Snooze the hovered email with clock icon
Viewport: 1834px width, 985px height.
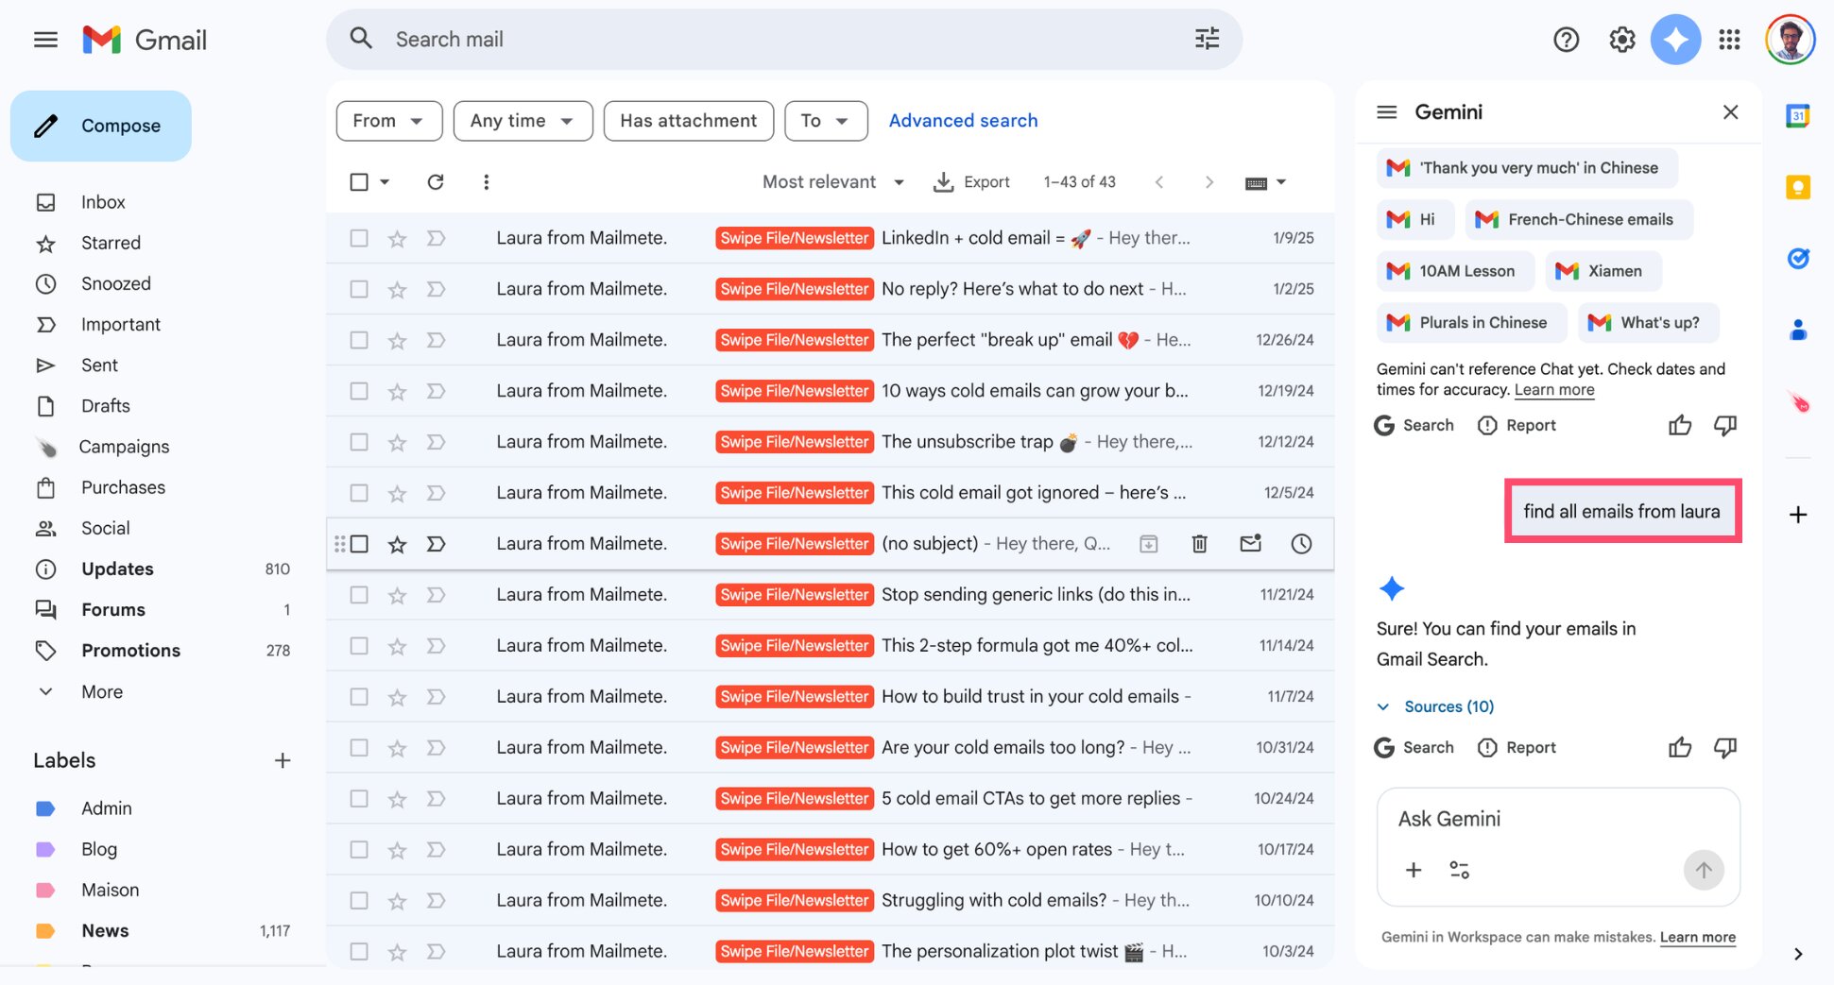1301,543
